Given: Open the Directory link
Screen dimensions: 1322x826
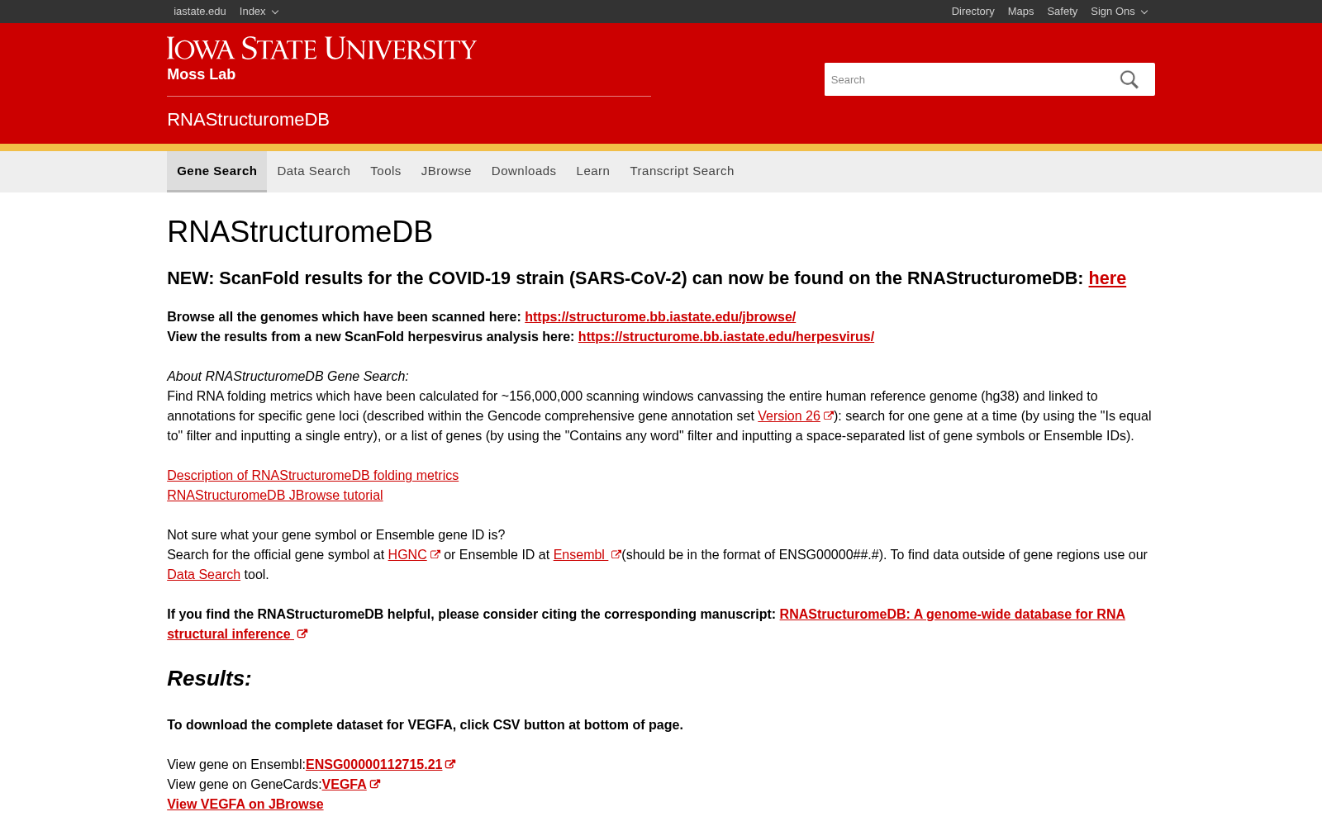Looking at the screenshot, I should pos(972,12).
